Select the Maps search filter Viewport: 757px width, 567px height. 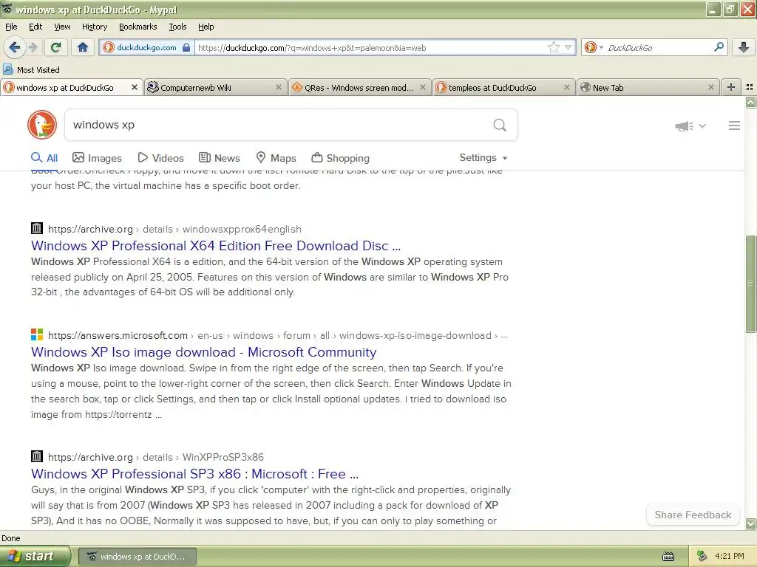tap(276, 158)
